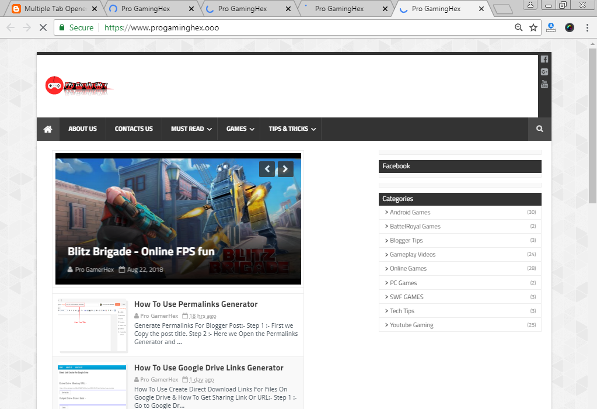Screen dimensions: 597x409
Task: Advance the slider with the next arrow
Action: coord(285,169)
